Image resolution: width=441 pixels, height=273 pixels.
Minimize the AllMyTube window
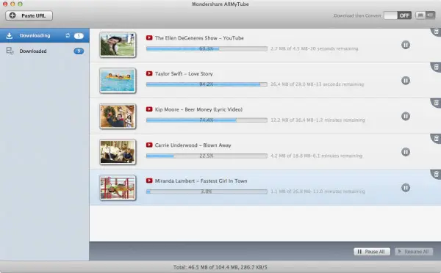coord(12,4)
